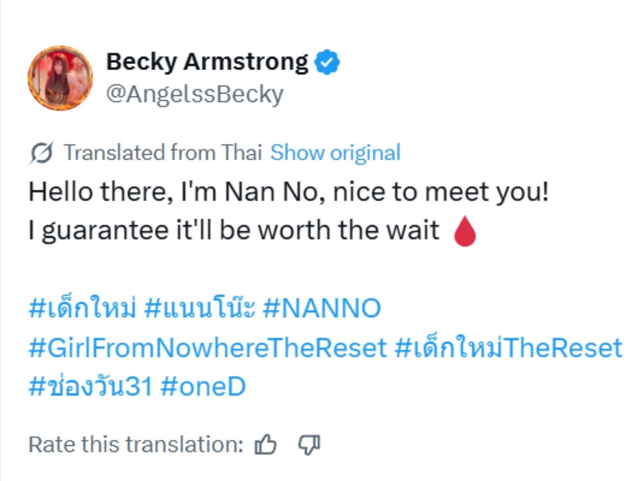Click the red blood drop emoji

(x=465, y=231)
